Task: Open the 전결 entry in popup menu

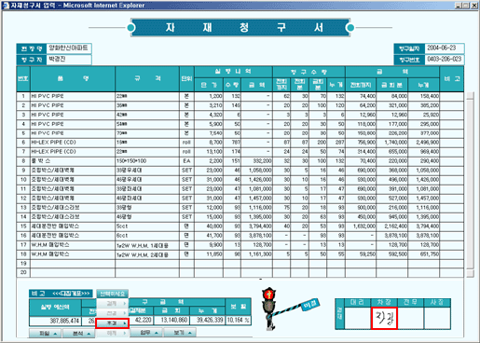Action: (112, 313)
